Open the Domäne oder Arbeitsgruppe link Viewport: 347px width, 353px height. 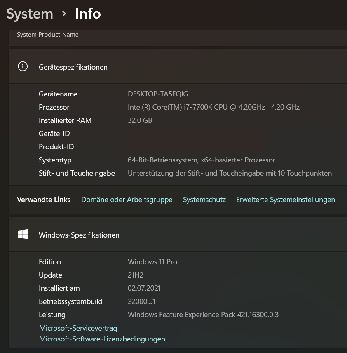click(x=127, y=200)
